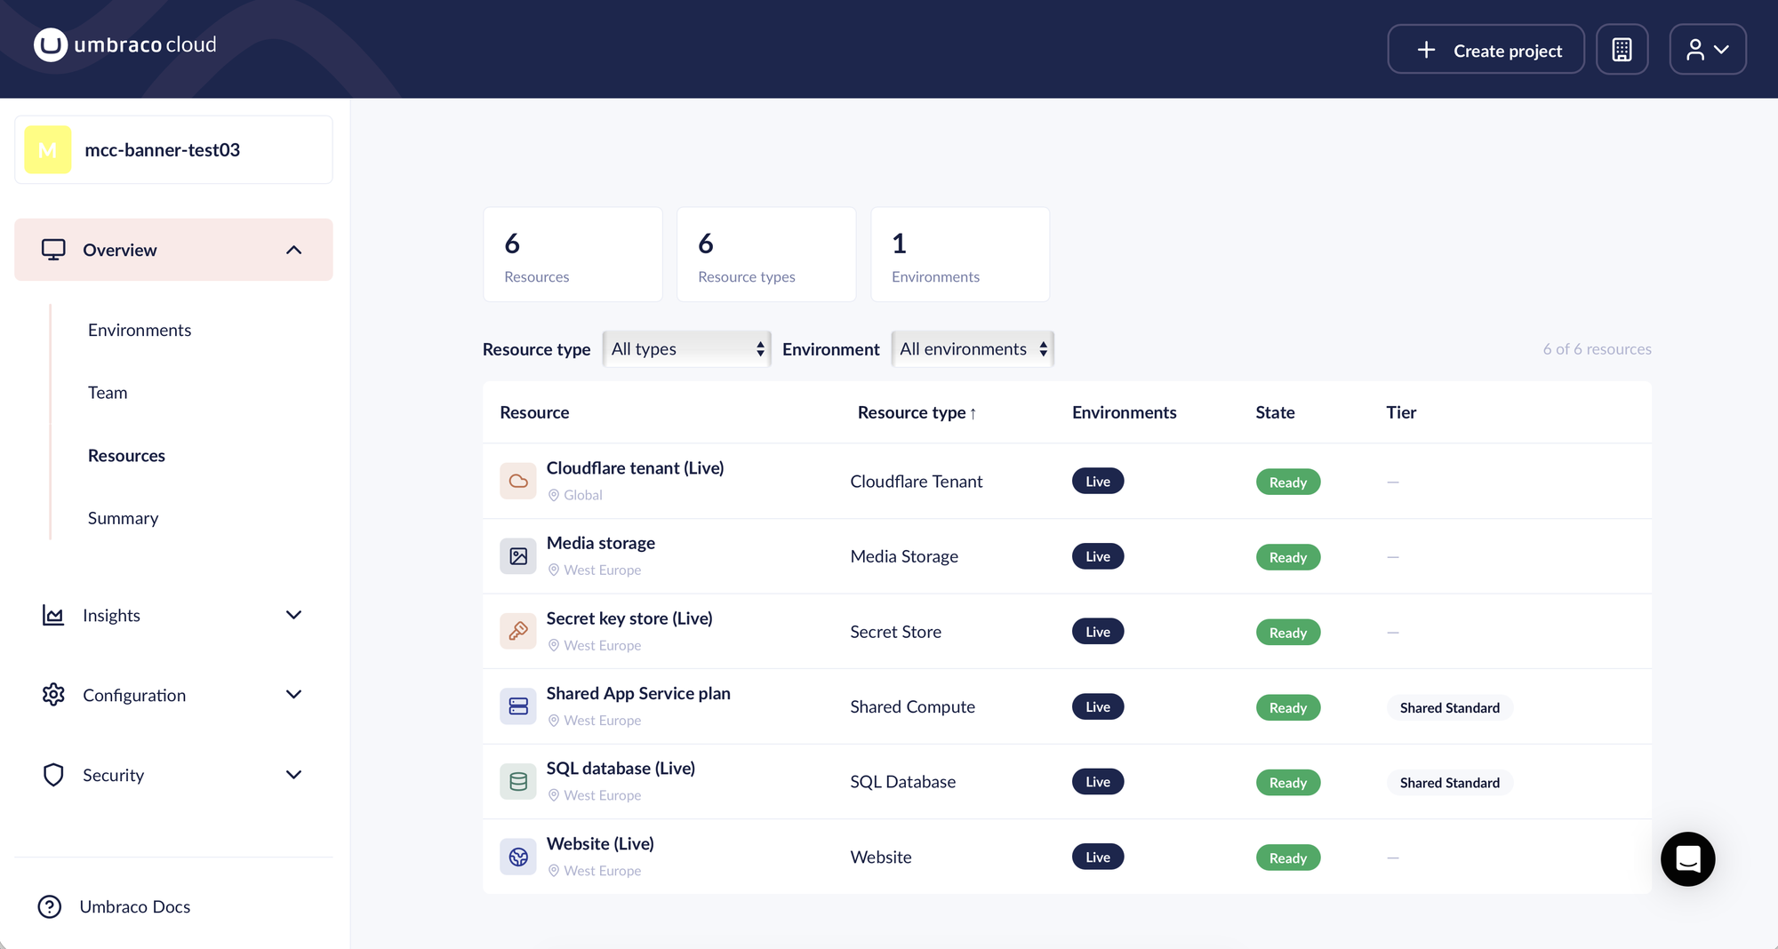Image resolution: width=1778 pixels, height=949 pixels.
Task: Open the All environments dropdown
Action: tap(973, 349)
